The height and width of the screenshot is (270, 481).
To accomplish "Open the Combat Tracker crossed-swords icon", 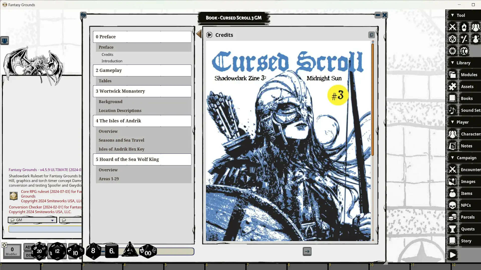I will [x=452, y=27].
